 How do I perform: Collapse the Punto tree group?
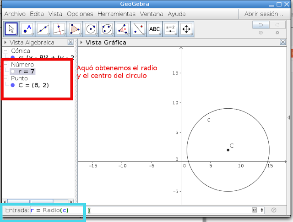(x=6, y=78)
